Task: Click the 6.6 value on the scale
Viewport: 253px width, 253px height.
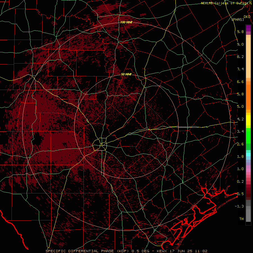Action: pos(240,82)
